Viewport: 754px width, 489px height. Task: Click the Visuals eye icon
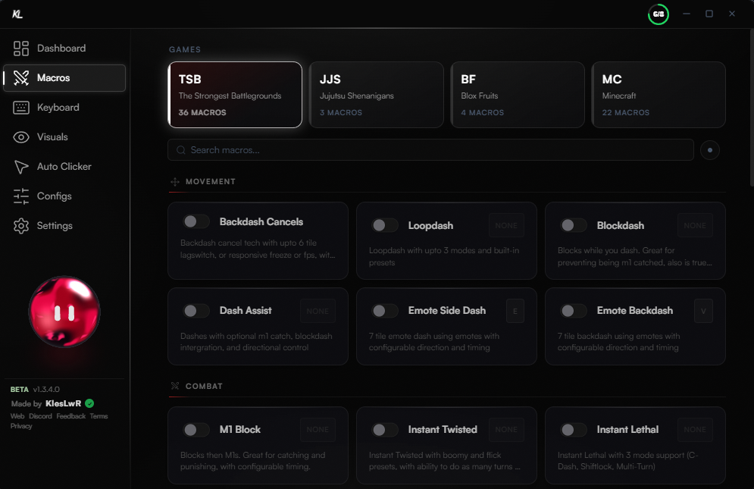(21, 137)
